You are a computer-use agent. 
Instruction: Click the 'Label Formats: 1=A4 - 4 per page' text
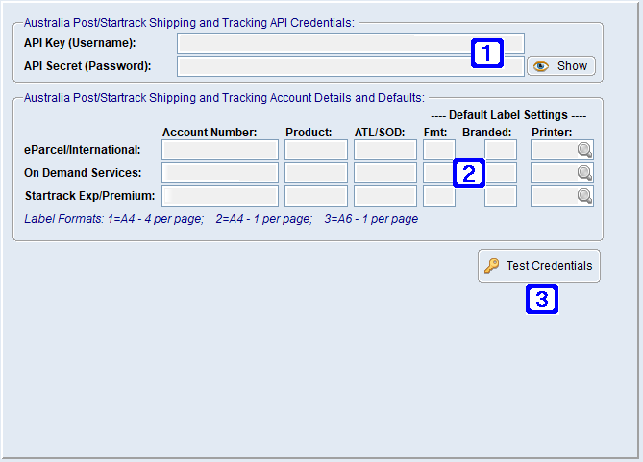tap(114, 219)
